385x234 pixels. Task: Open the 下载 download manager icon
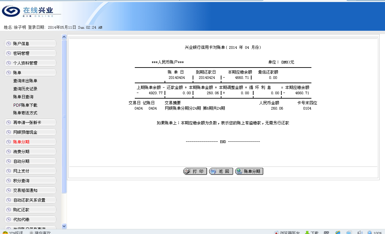click(307, 233)
